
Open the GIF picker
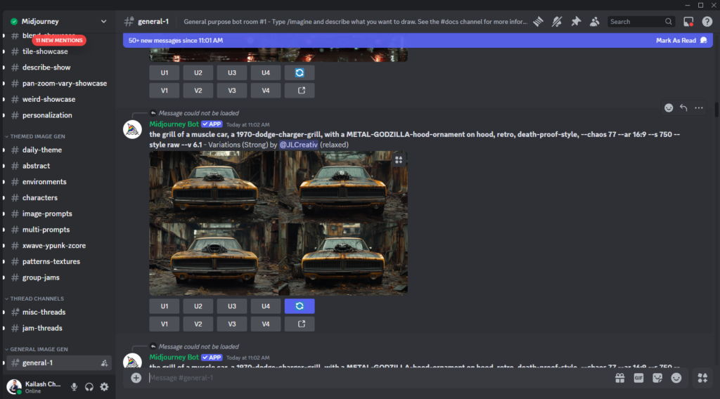pos(638,378)
